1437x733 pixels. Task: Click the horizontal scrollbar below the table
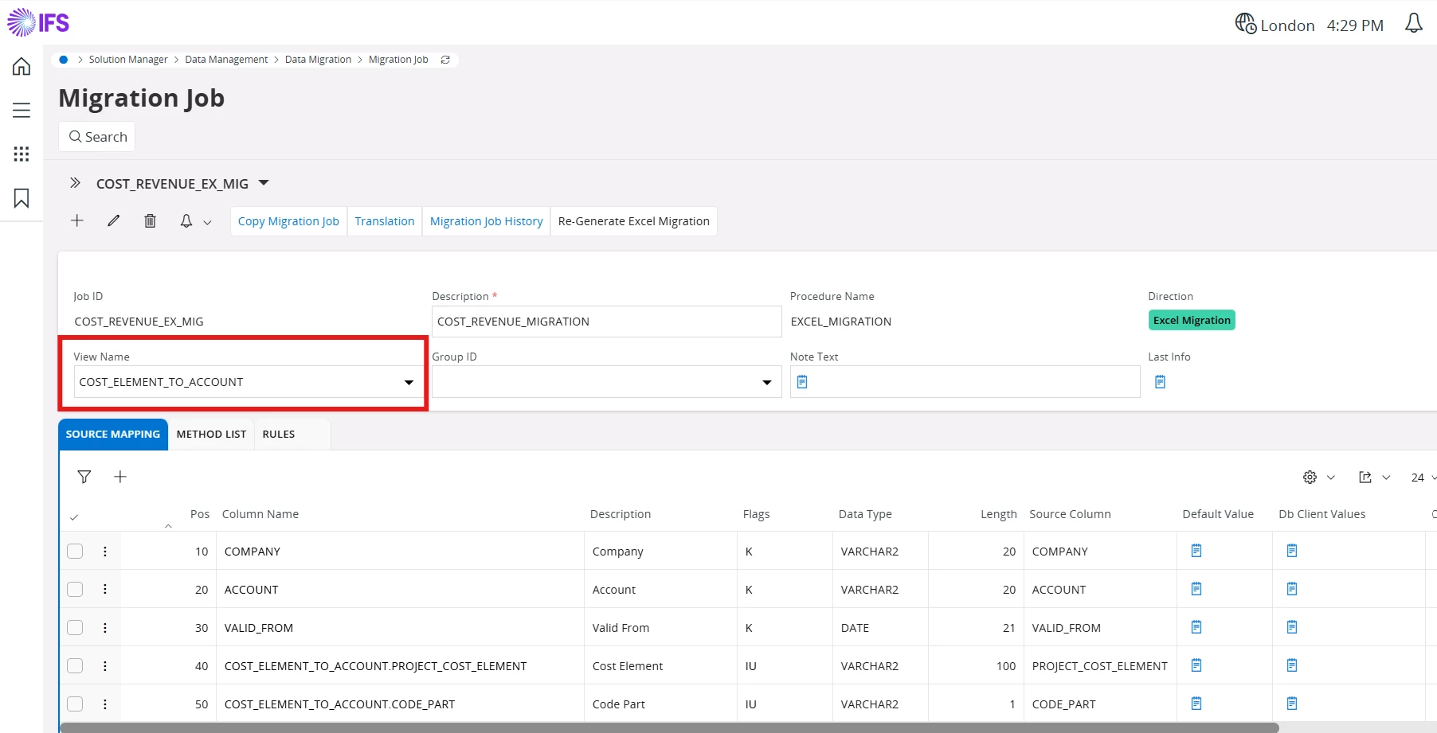point(669,727)
